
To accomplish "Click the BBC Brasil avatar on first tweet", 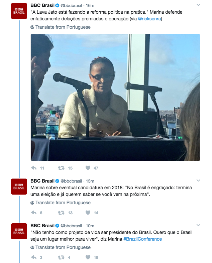I will (19, 11).
